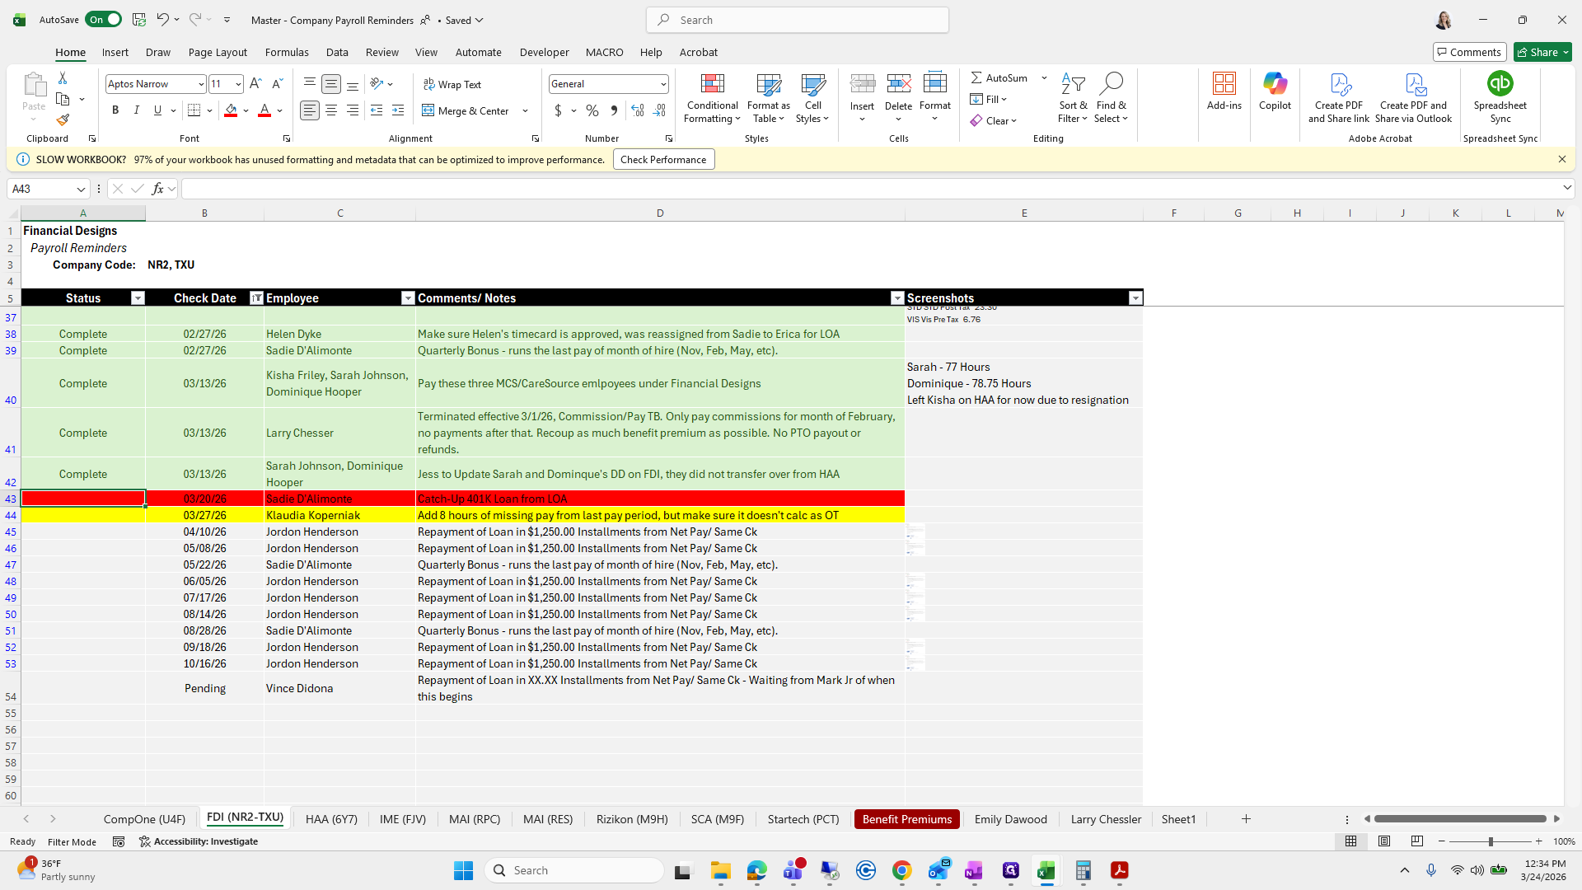The width and height of the screenshot is (1582, 890).
Task: Apply percent style formatting
Action: pos(592,110)
